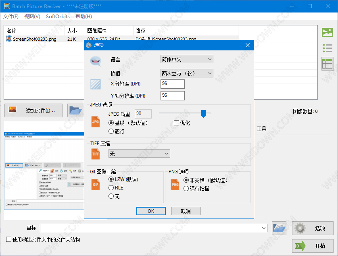Image resolution: width=338 pixels, height=256 pixels.
Task: Expand the 目标 destination combo box
Action: [264, 228]
